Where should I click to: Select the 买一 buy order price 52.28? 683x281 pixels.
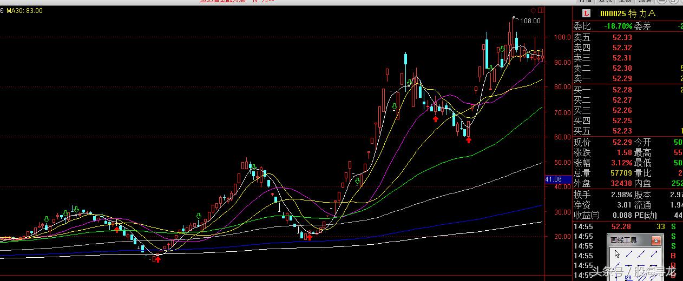click(622, 90)
